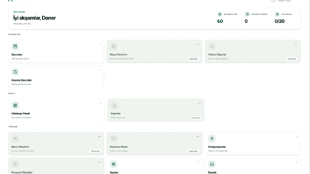This screenshot has width=310, height=174.
Task: Click the Entegrasyonlar plug icon
Action: (212, 138)
